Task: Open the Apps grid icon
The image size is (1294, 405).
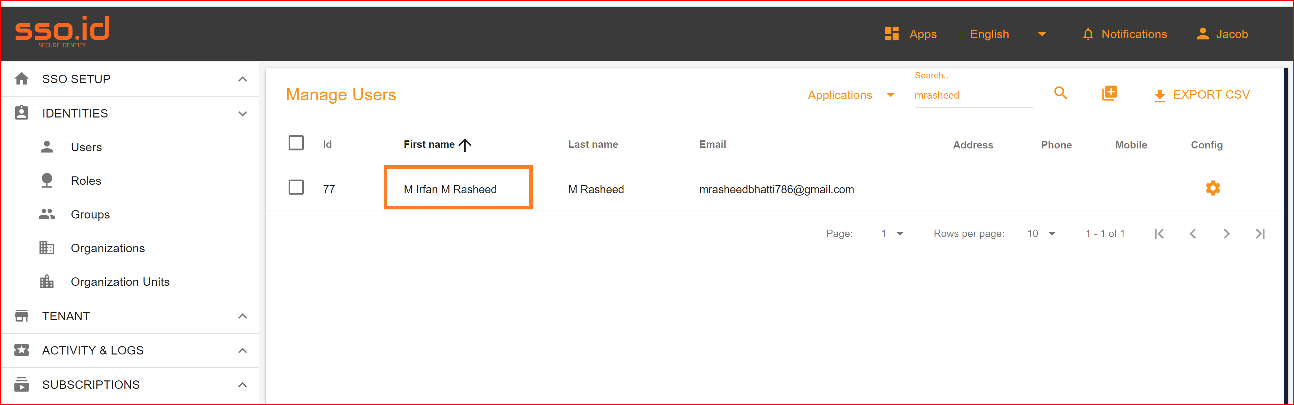Action: [x=892, y=34]
